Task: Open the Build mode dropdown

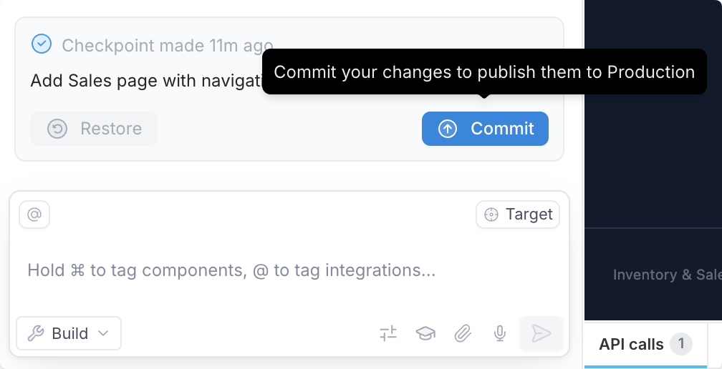Action: [69, 333]
